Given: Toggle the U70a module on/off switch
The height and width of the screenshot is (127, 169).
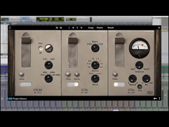Looking at the screenshot, I should 119,84.
